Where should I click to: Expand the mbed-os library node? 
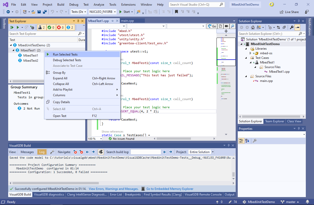click(251, 53)
